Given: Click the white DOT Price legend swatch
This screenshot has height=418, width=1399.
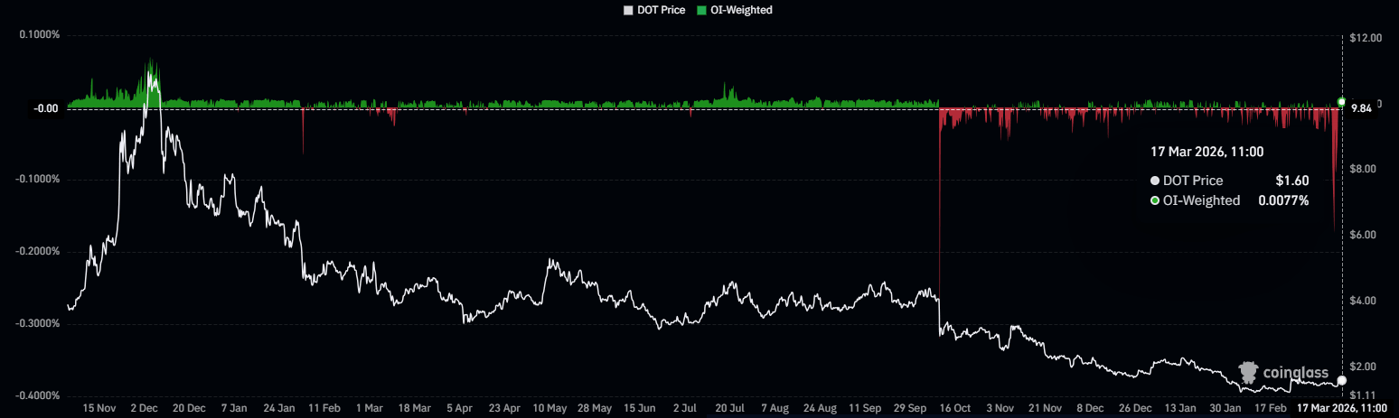Looking at the screenshot, I should pos(629,10).
